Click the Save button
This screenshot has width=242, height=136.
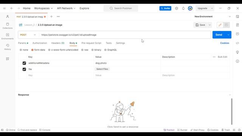(200, 25)
